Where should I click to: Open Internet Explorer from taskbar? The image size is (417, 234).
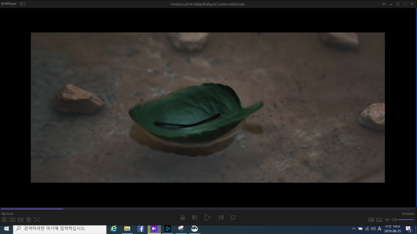coord(114,229)
